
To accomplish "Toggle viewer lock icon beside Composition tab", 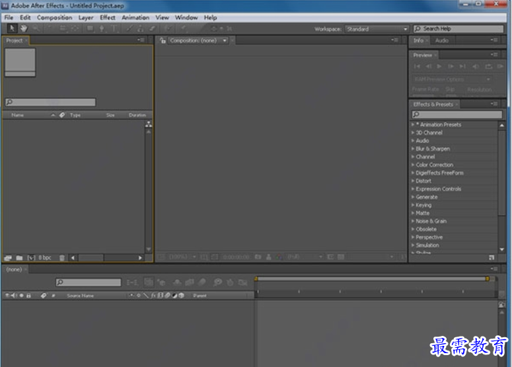I will [x=163, y=40].
